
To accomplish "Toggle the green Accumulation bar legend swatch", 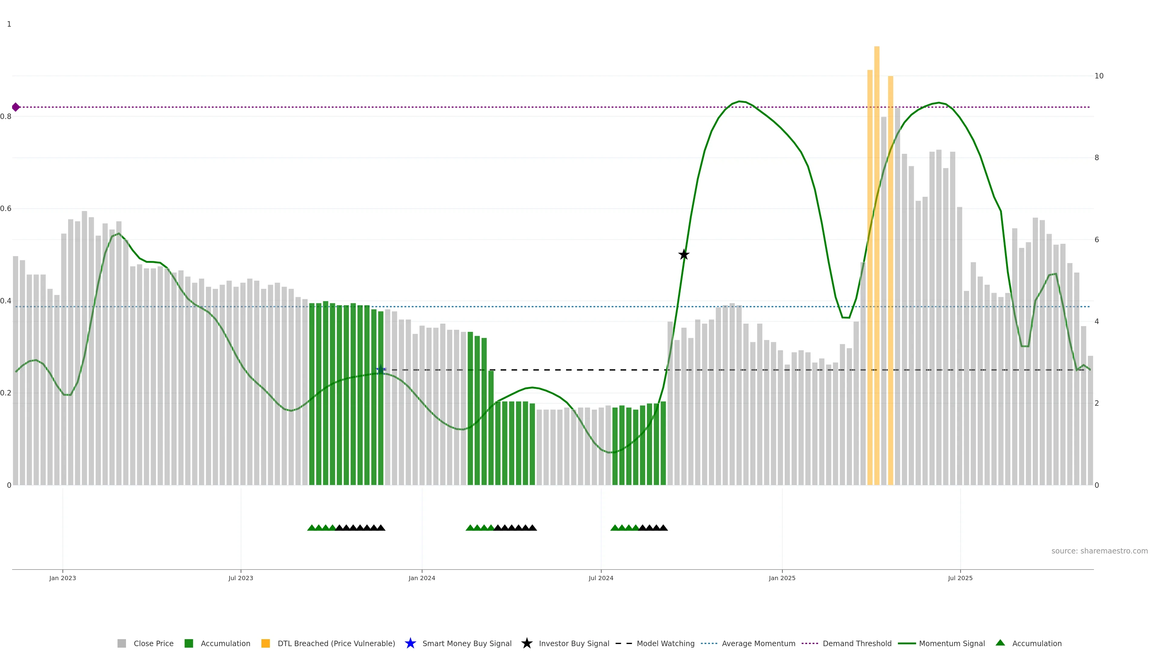I will (189, 643).
